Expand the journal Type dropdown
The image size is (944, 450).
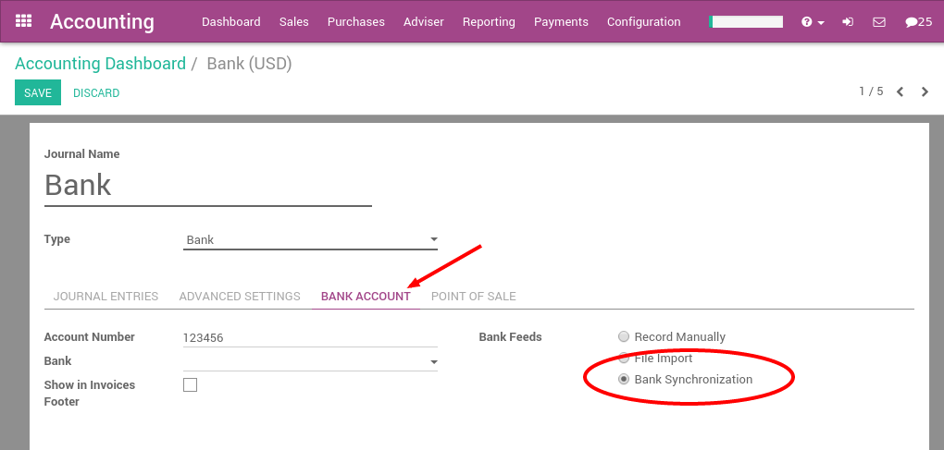click(x=311, y=240)
